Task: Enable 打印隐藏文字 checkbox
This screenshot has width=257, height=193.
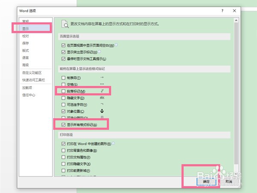Action: click(63, 164)
